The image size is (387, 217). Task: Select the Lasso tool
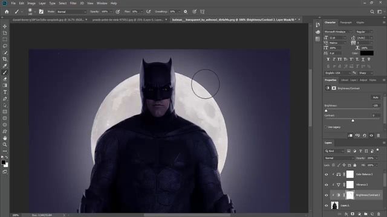pos(5,46)
